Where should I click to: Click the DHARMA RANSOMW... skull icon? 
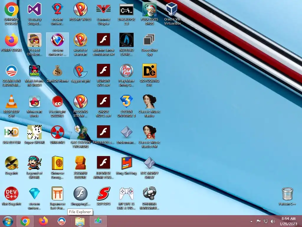tap(150, 198)
